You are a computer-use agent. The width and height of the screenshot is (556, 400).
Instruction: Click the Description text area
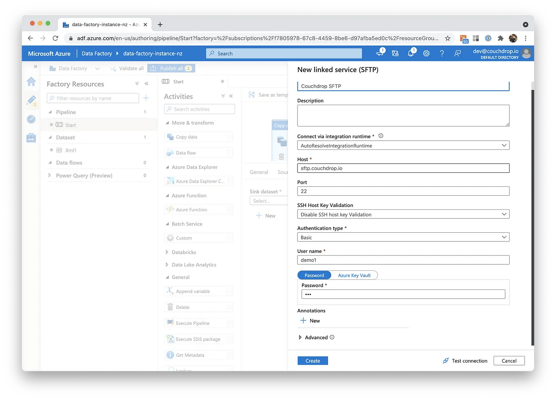pyautogui.click(x=403, y=116)
